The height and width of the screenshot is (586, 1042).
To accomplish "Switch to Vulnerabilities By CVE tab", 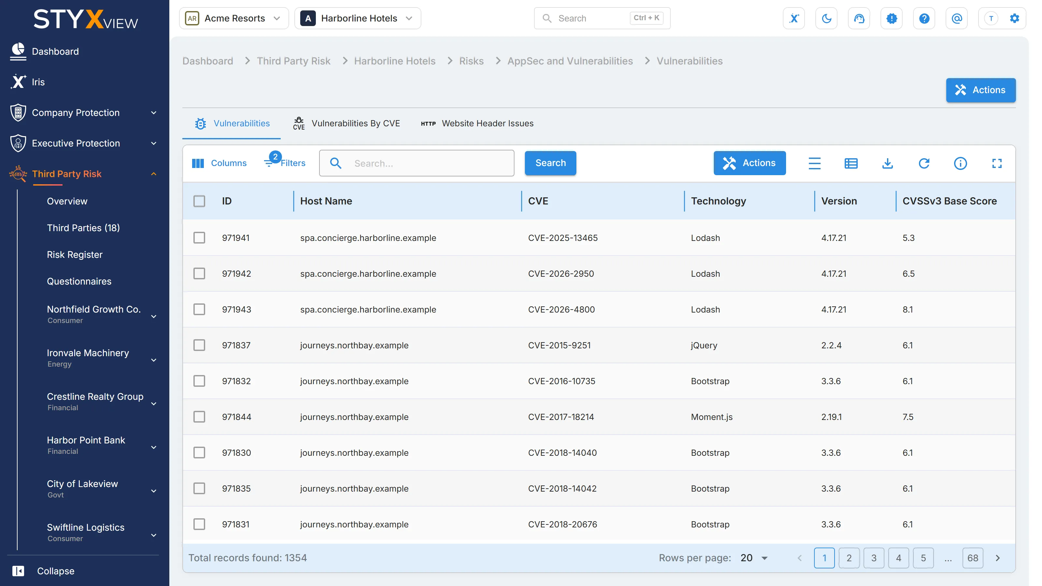I will 346,123.
